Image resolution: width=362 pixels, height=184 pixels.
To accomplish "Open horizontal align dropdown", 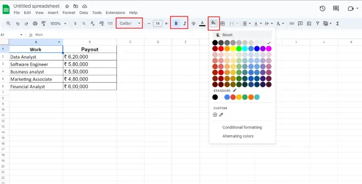I will pyautogui.click(x=247, y=23).
